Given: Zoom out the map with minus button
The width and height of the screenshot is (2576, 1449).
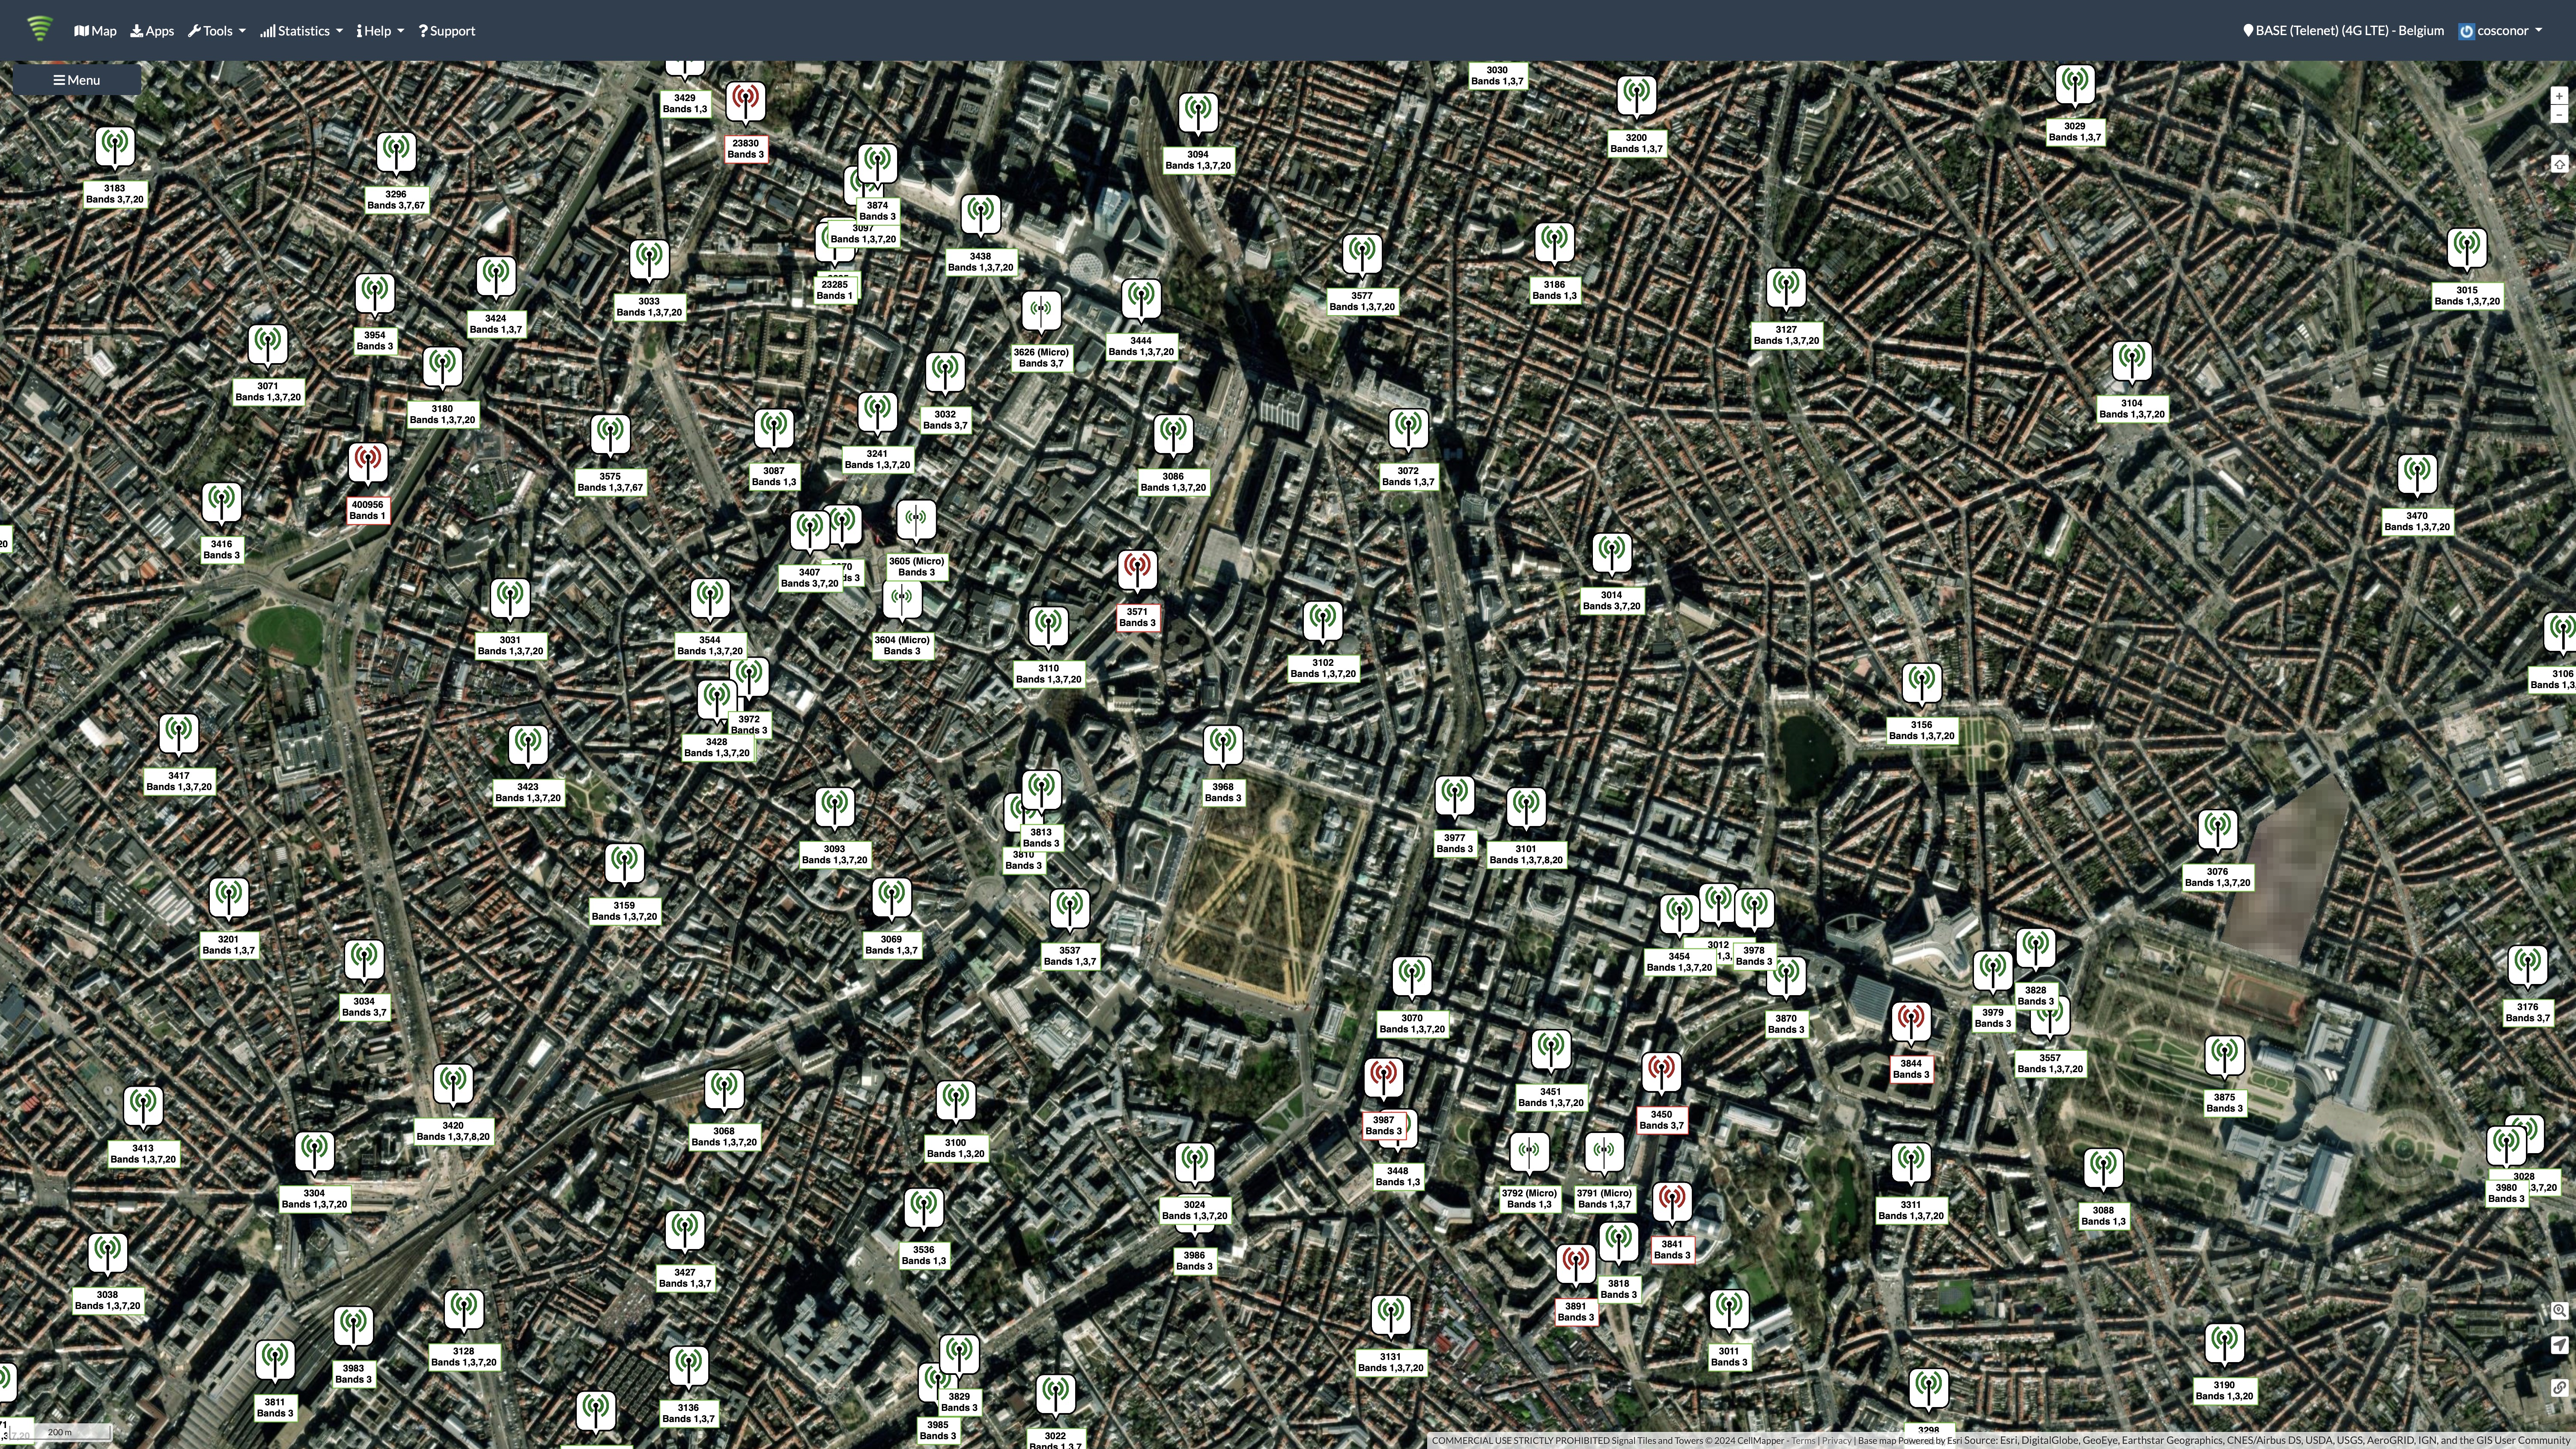Looking at the screenshot, I should [2559, 115].
